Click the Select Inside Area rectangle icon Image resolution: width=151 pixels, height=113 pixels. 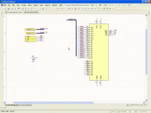point(50,8)
